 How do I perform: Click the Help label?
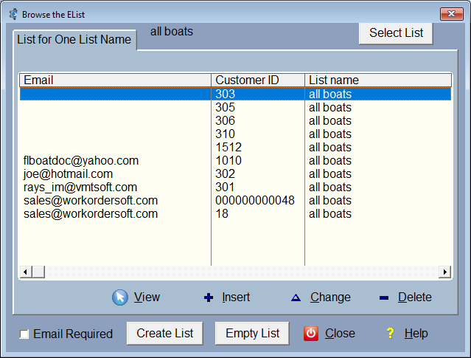click(416, 334)
